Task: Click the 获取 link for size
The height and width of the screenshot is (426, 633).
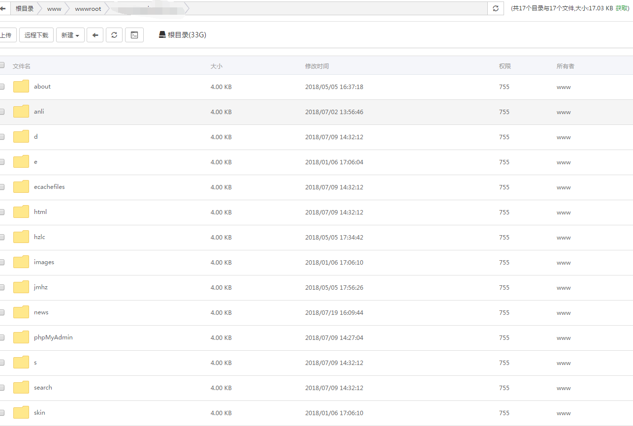Action: click(622, 8)
